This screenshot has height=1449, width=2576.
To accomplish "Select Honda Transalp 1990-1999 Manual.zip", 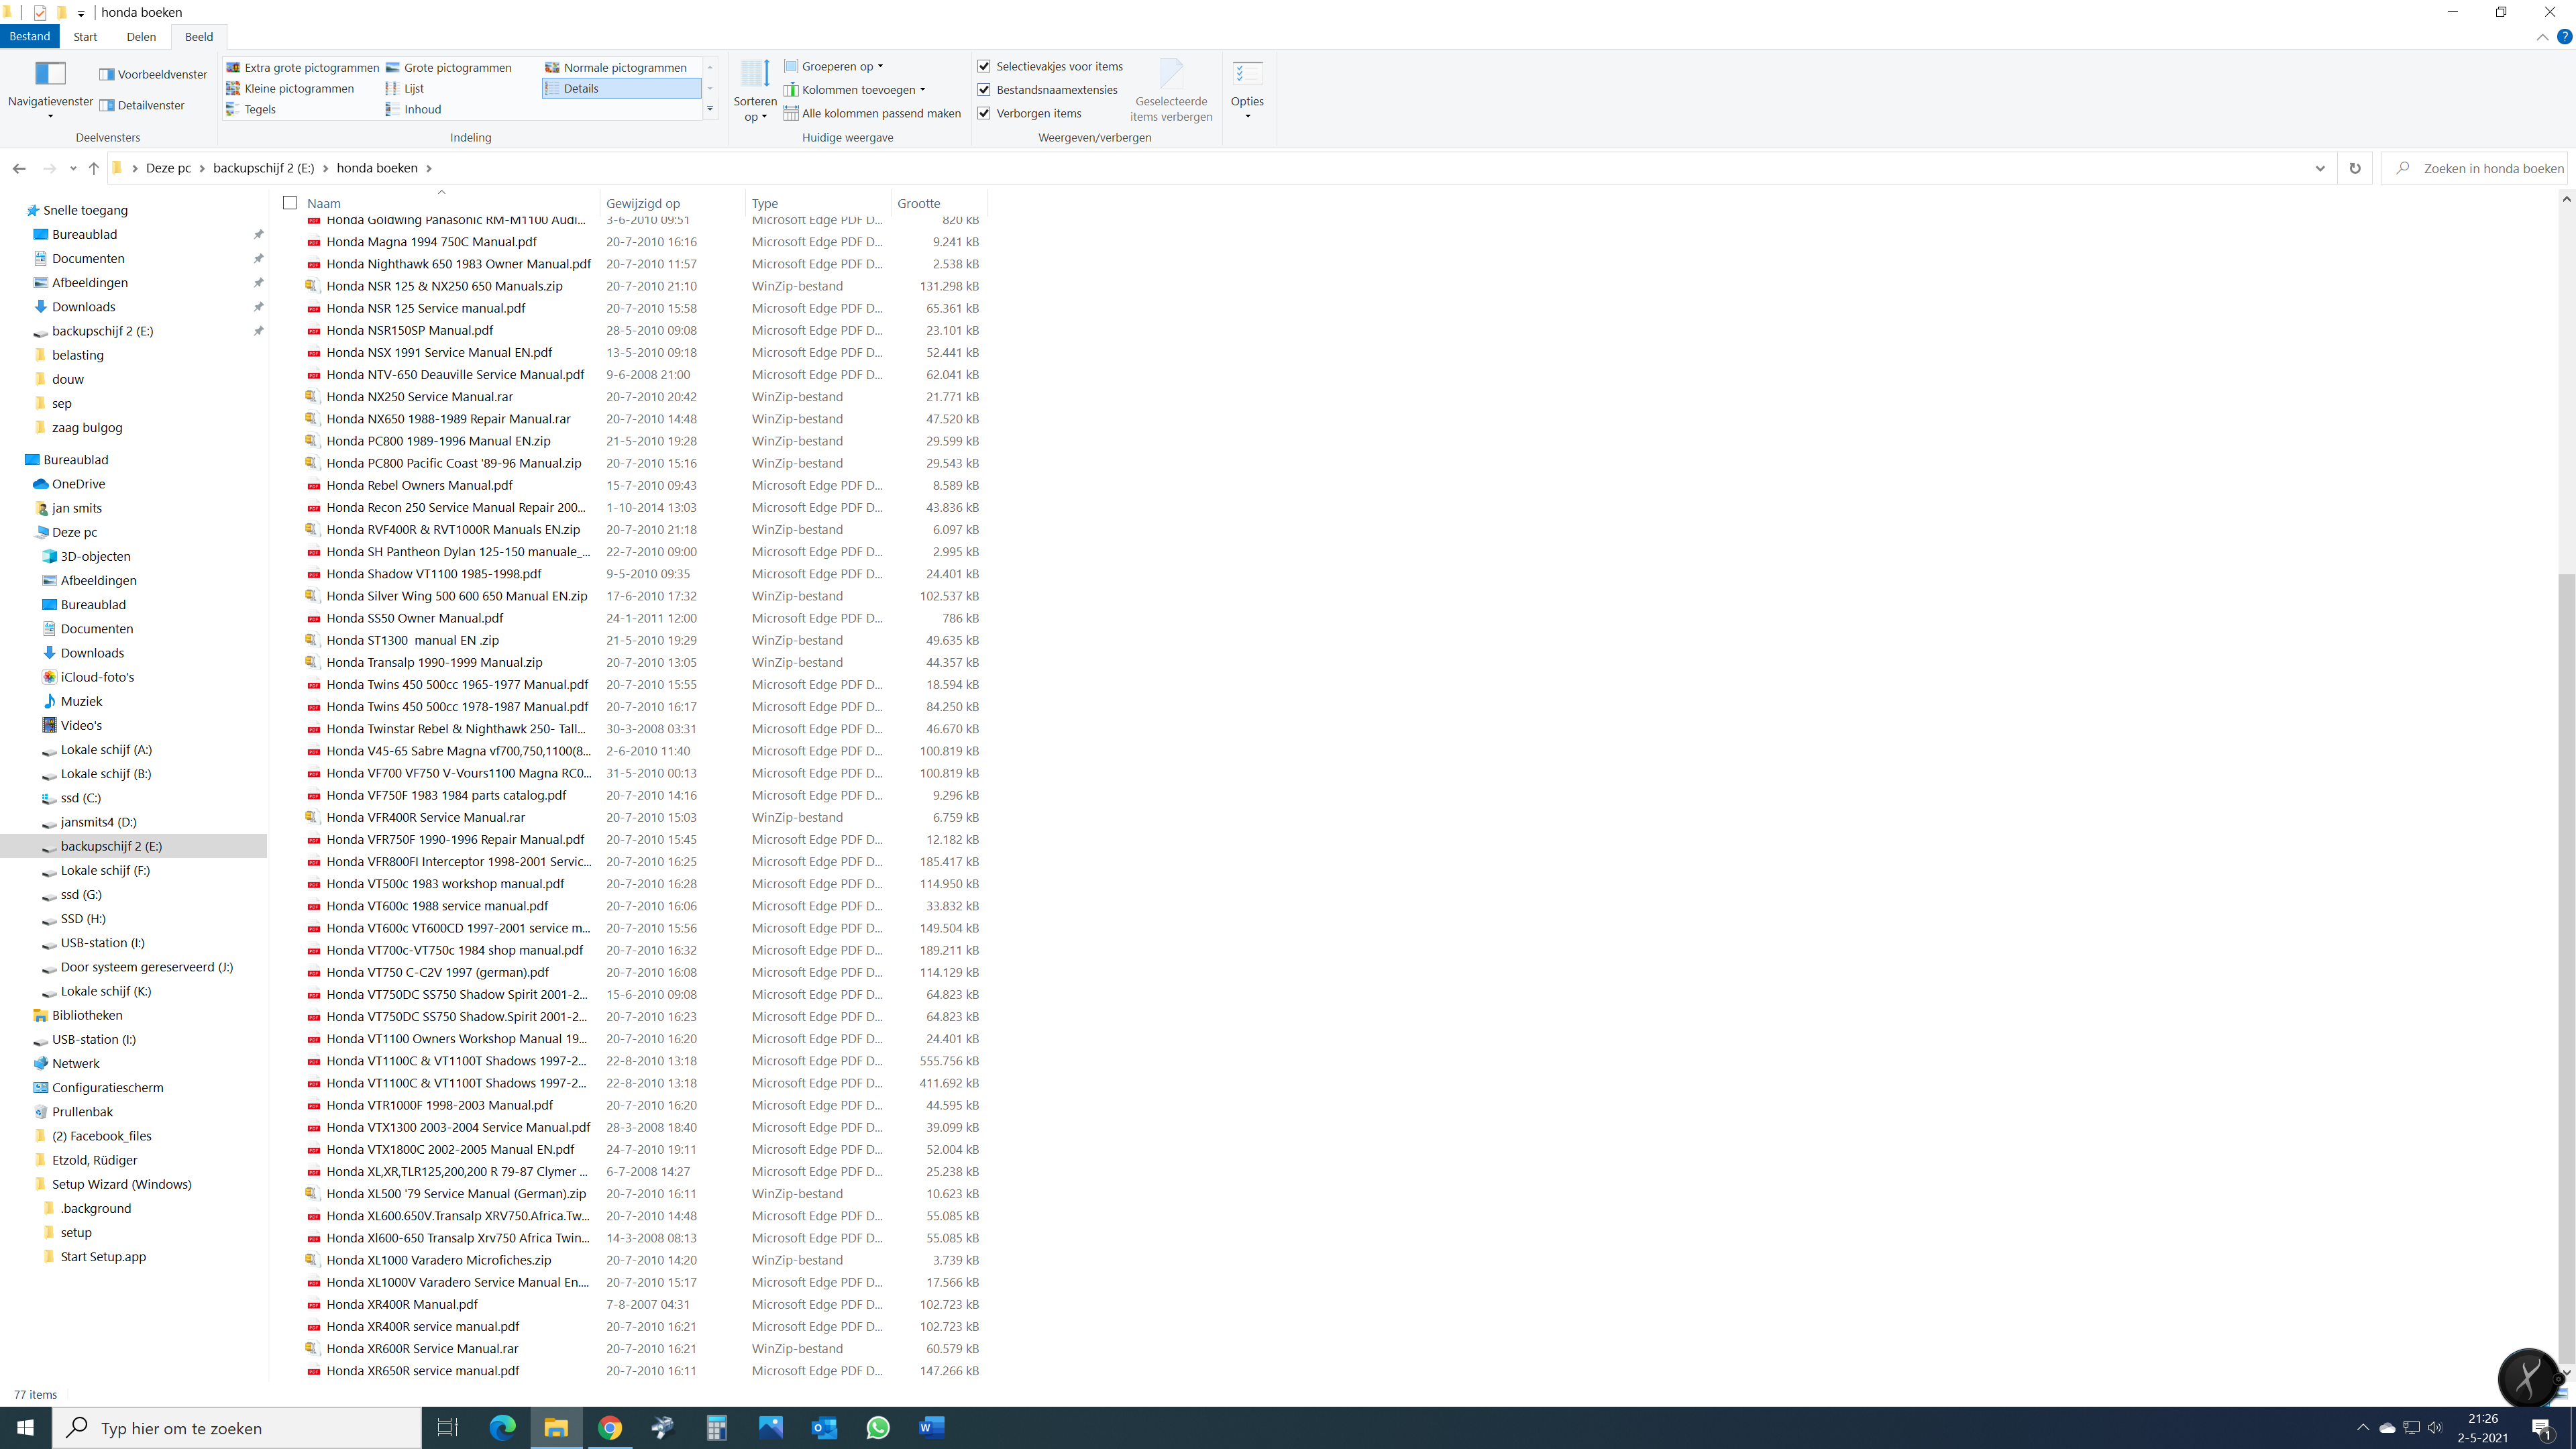I will coord(434,662).
